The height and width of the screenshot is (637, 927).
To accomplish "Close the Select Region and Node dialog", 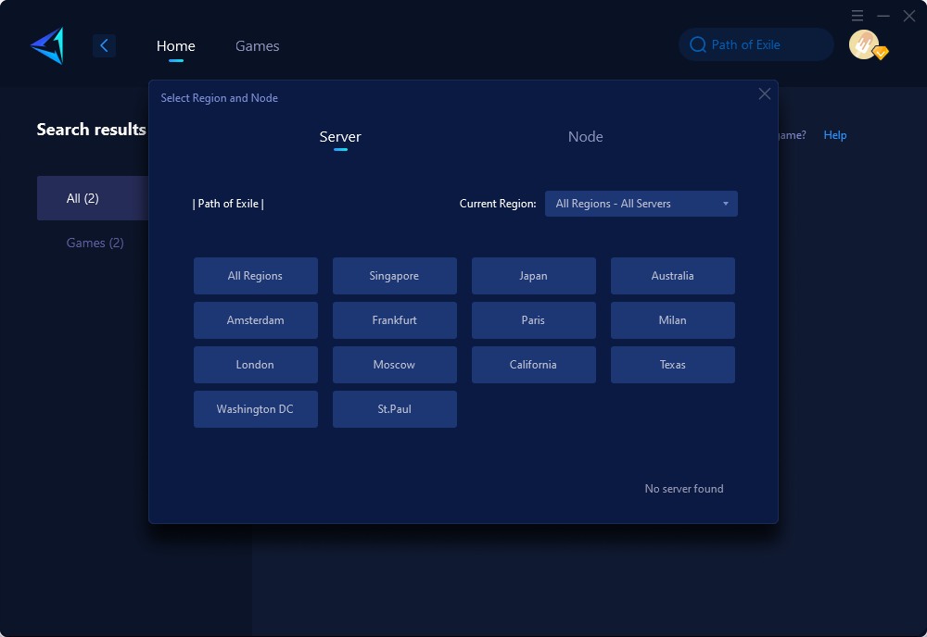I will pyautogui.click(x=765, y=94).
